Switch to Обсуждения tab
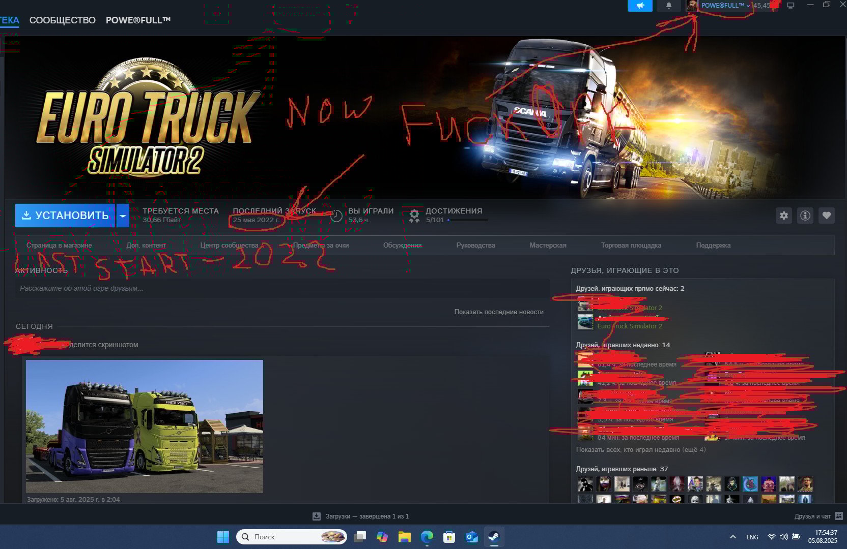The width and height of the screenshot is (847, 549). point(403,245)
